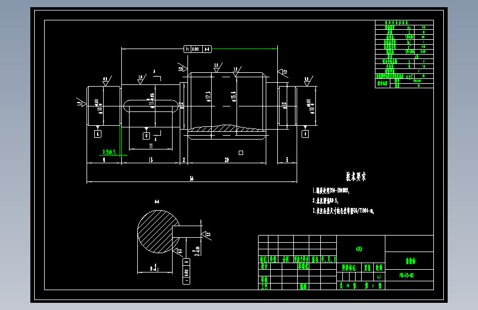Select the 重量 cell in the title block
This screenshot has width=478, height=310.
367,268
